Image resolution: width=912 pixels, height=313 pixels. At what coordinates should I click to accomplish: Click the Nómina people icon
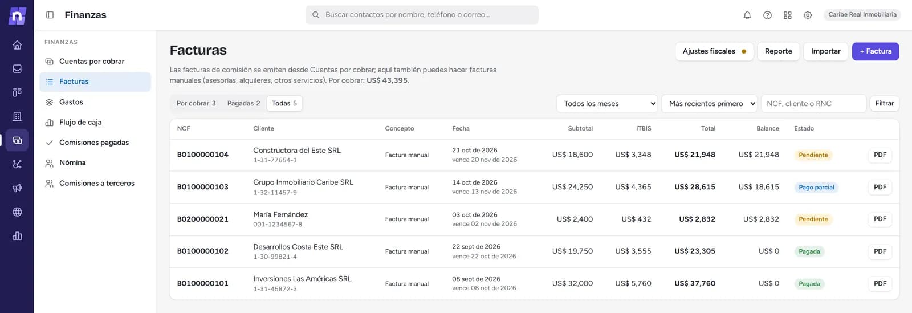49,163
